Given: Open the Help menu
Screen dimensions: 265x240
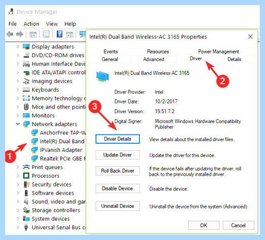Looking at the screenshot, I should click(x=70, y=24).
